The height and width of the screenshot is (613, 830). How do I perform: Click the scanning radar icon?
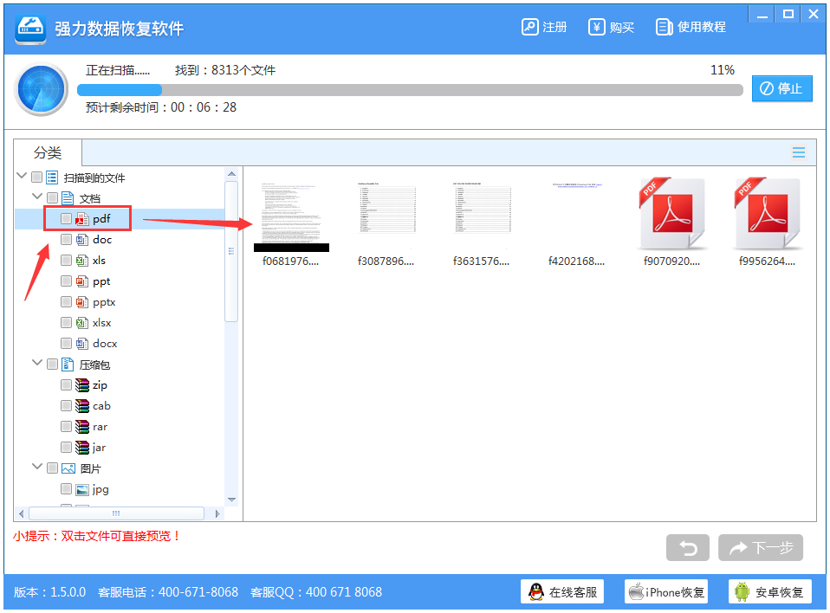point(40,87)
